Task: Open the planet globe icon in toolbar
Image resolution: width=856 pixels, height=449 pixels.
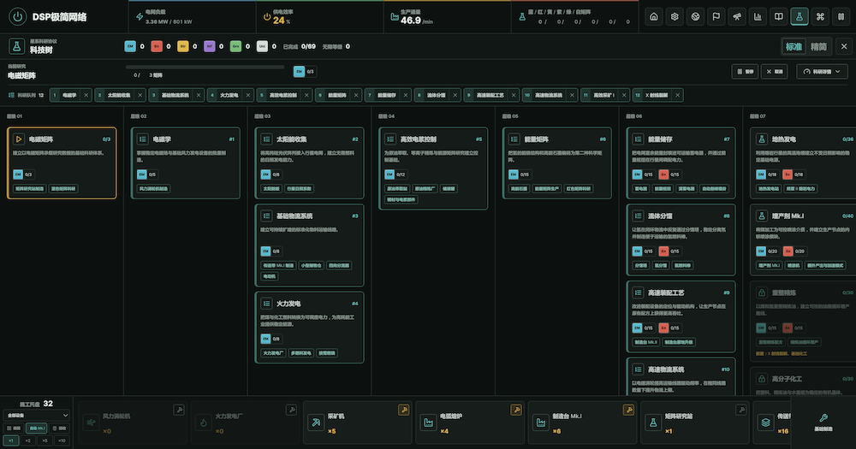Action: 695,17
